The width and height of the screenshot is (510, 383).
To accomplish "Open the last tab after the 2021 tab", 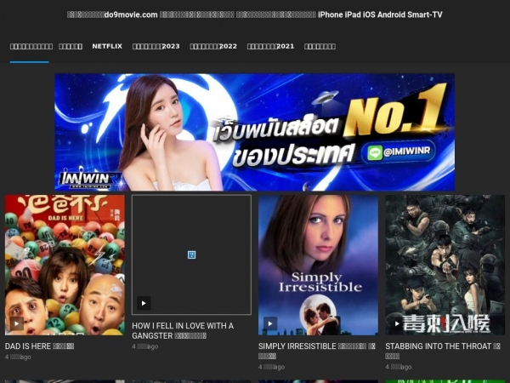I will [320, 46].
